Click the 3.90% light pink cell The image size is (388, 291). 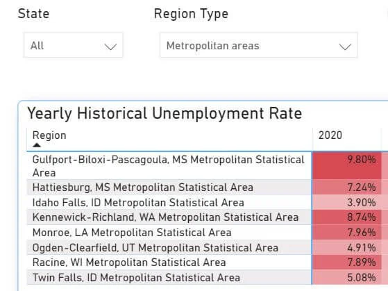tap(346, 202)
